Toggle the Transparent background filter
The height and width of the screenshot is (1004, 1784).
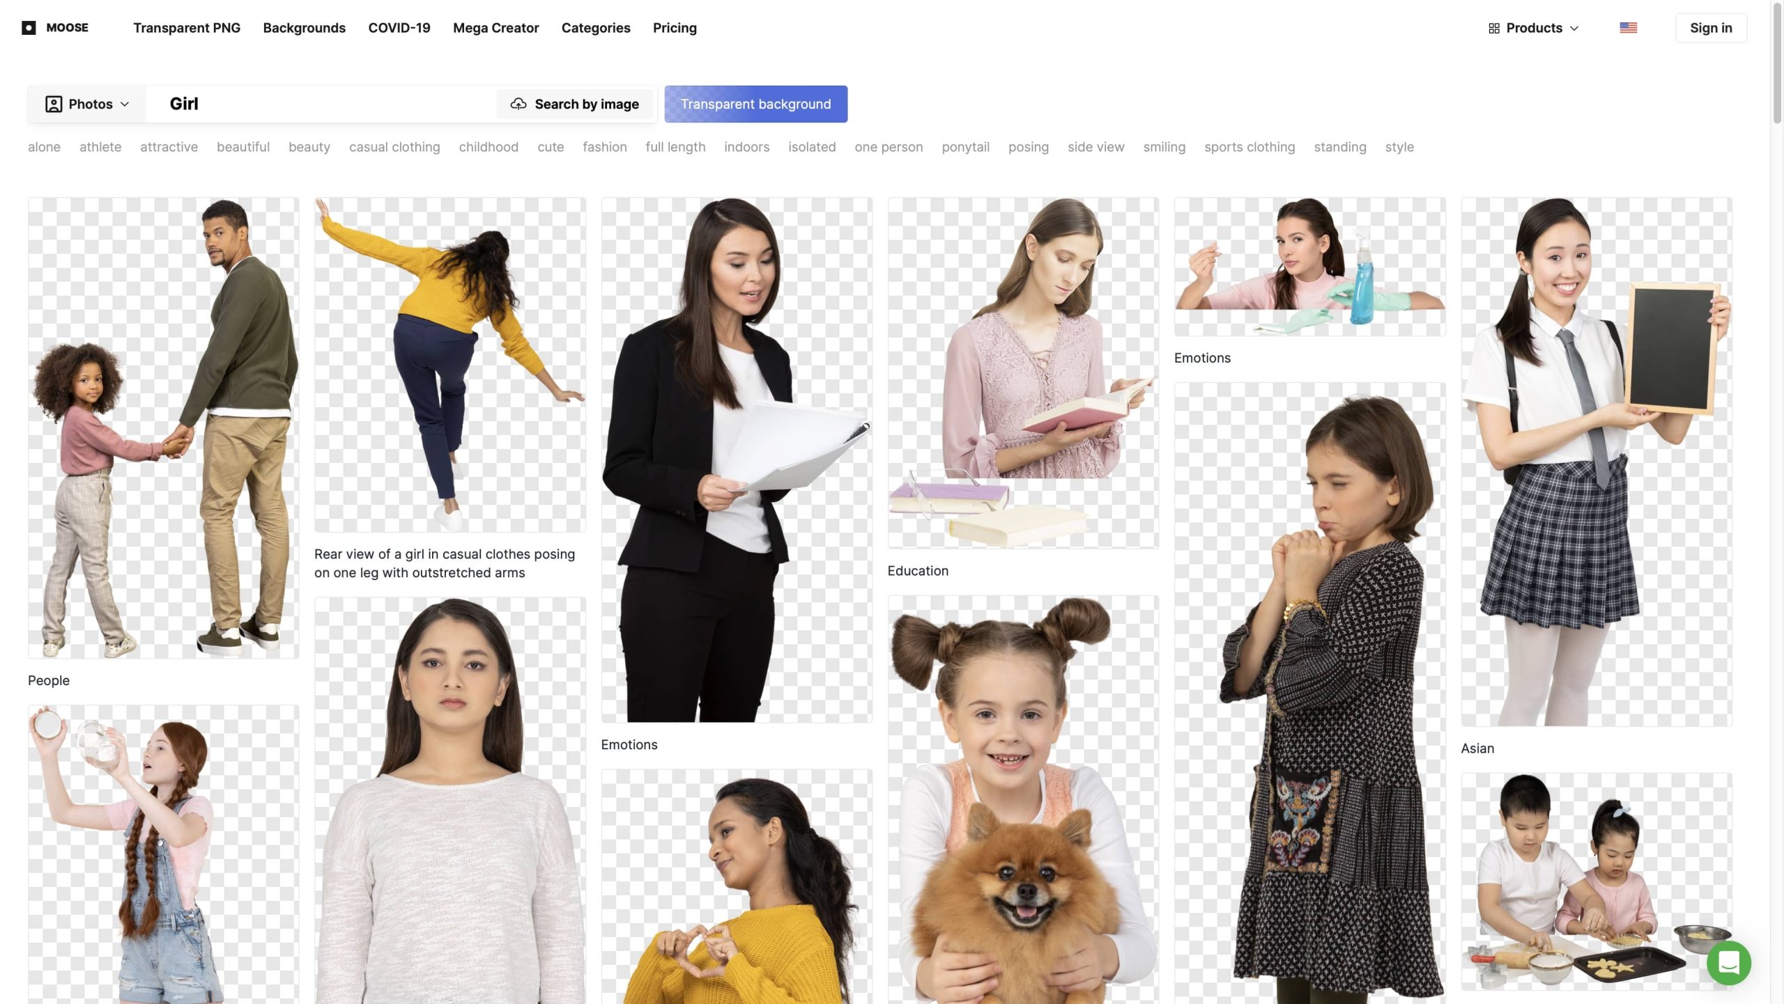coord(755,104)
